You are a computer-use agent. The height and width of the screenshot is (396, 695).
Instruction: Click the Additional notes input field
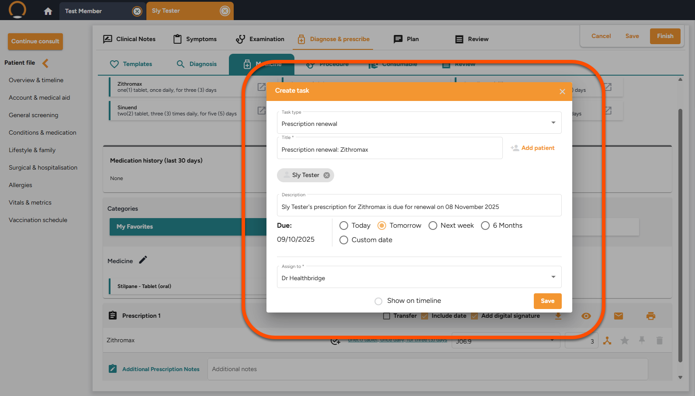click(428, 369)
